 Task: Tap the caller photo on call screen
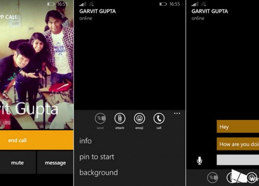pos(37,65)
